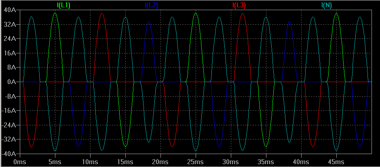Select the I(L1) trace label
Image resolution: width=380 pixels, height=167 pixels.
coord(64,5)
